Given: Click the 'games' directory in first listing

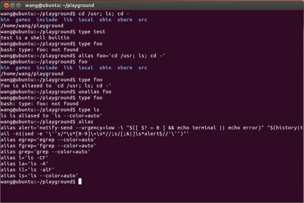Looking at the screenshot, I should coord(23,20).
